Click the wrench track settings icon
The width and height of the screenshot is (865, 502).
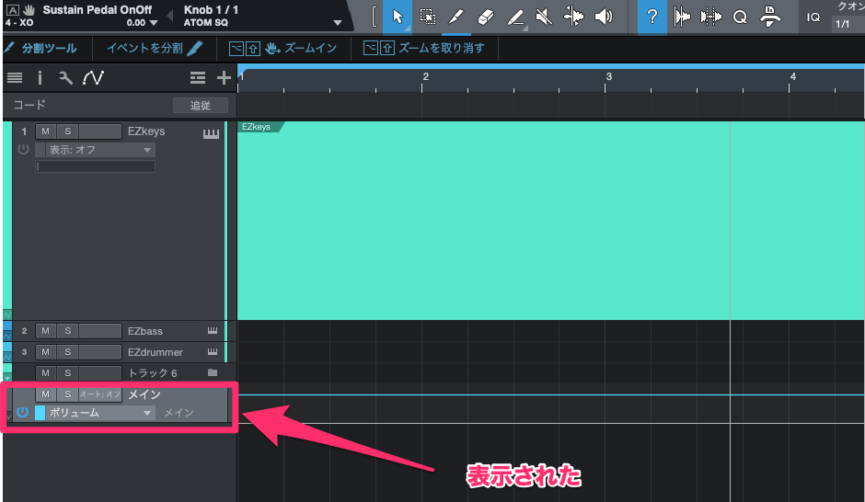point(65,78)
